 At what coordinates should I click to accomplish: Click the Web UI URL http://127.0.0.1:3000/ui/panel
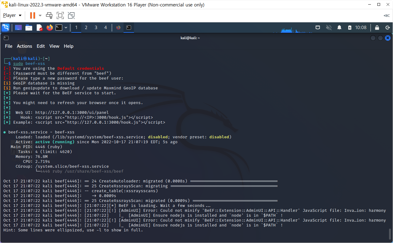coord(72,113)
